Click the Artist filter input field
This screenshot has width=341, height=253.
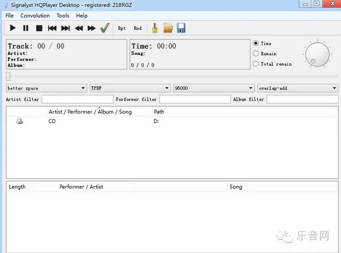point(77,99)
